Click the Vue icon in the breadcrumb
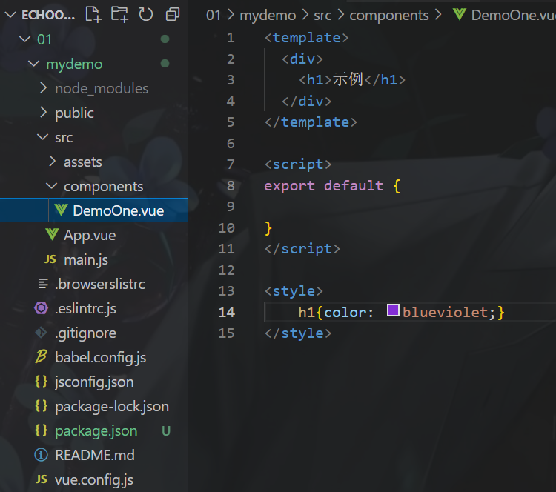This screenshot has height=492, width=556. click(459, 14)
